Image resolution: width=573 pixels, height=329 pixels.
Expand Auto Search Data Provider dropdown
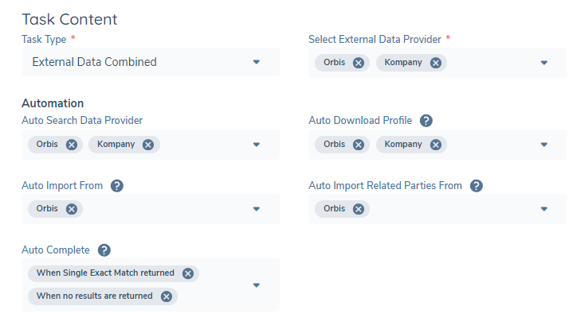click(x=256, y=145)
